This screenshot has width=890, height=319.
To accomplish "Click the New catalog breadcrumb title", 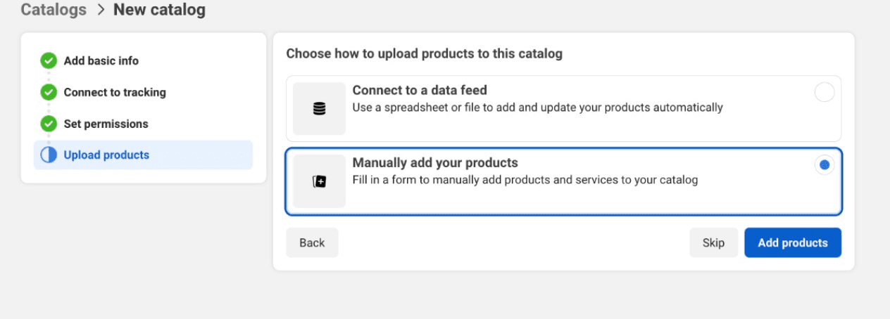I will [159, 10].
